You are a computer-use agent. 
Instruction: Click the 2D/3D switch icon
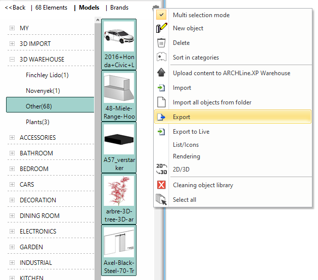pos(161,169)
